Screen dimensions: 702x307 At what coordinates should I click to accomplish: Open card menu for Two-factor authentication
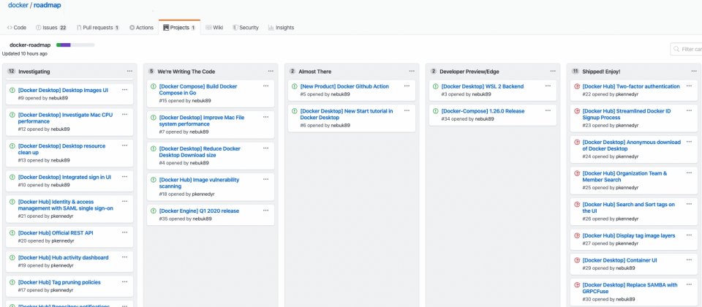tap(689, 86)
